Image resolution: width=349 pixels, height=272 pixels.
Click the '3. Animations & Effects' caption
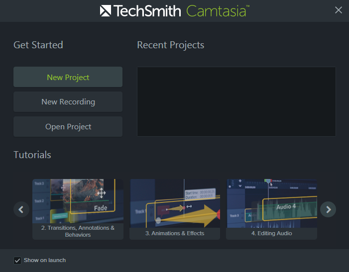tap(175, 233)
